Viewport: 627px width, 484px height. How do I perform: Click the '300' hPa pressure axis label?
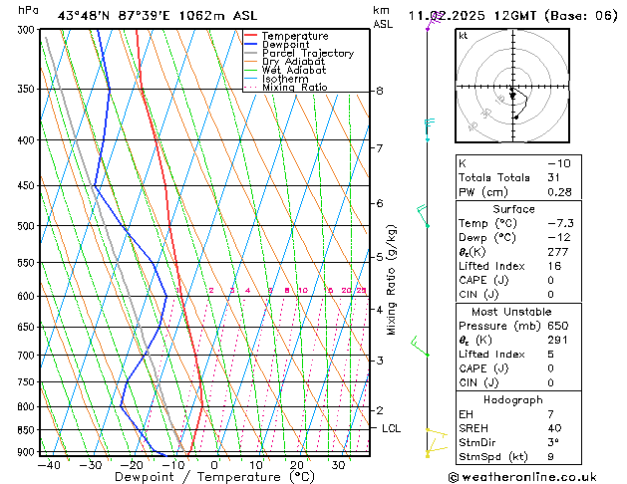[x=28, y=30]
